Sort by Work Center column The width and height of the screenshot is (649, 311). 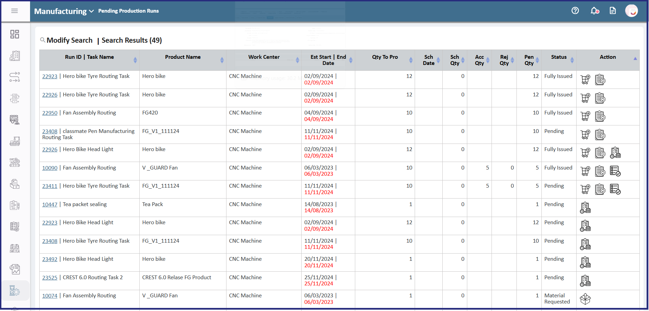pos(298,60)
